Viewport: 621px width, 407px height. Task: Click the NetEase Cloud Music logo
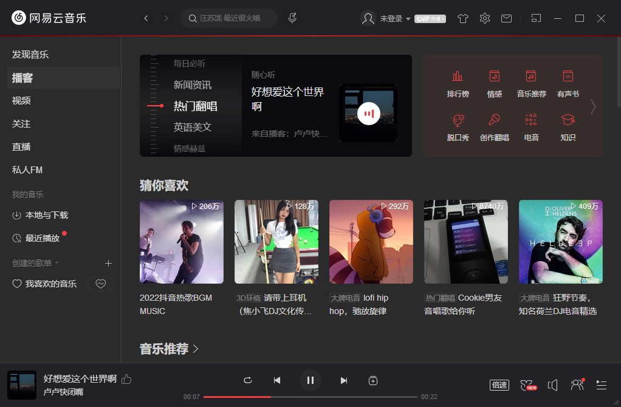click(x=49, y=18)
